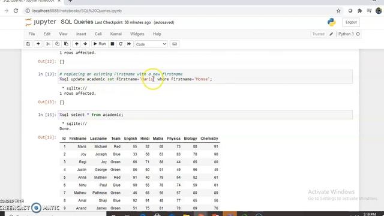384x216 pixels.
Task: Select the 'Justin' firstname cell
Action: (x=82, y=169)
